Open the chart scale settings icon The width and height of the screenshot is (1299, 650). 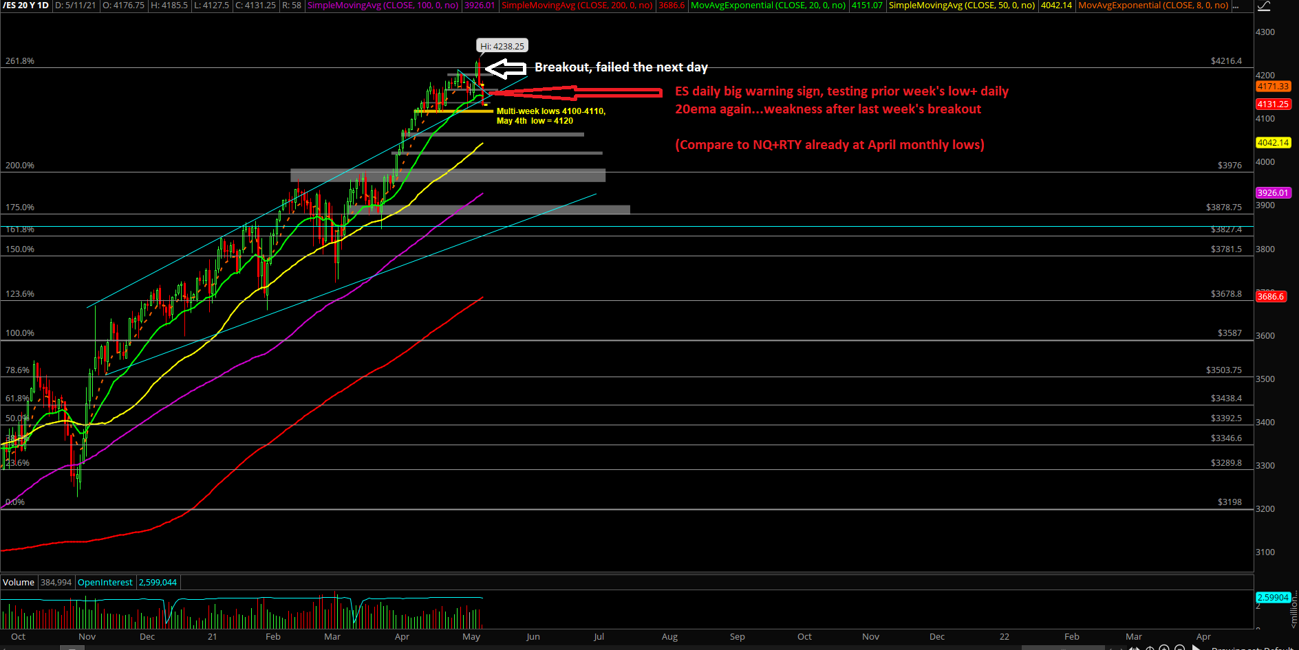[x=1265, y=6]
